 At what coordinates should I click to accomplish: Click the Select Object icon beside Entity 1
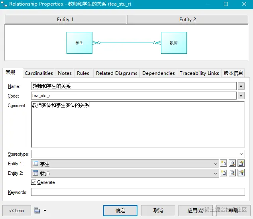(x=232, y=163)
